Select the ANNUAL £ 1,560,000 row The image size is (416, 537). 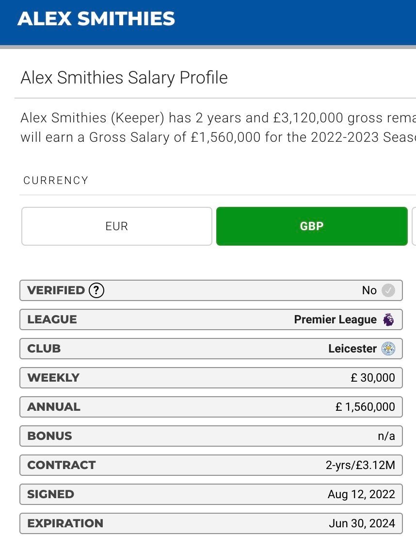point(211,407)
